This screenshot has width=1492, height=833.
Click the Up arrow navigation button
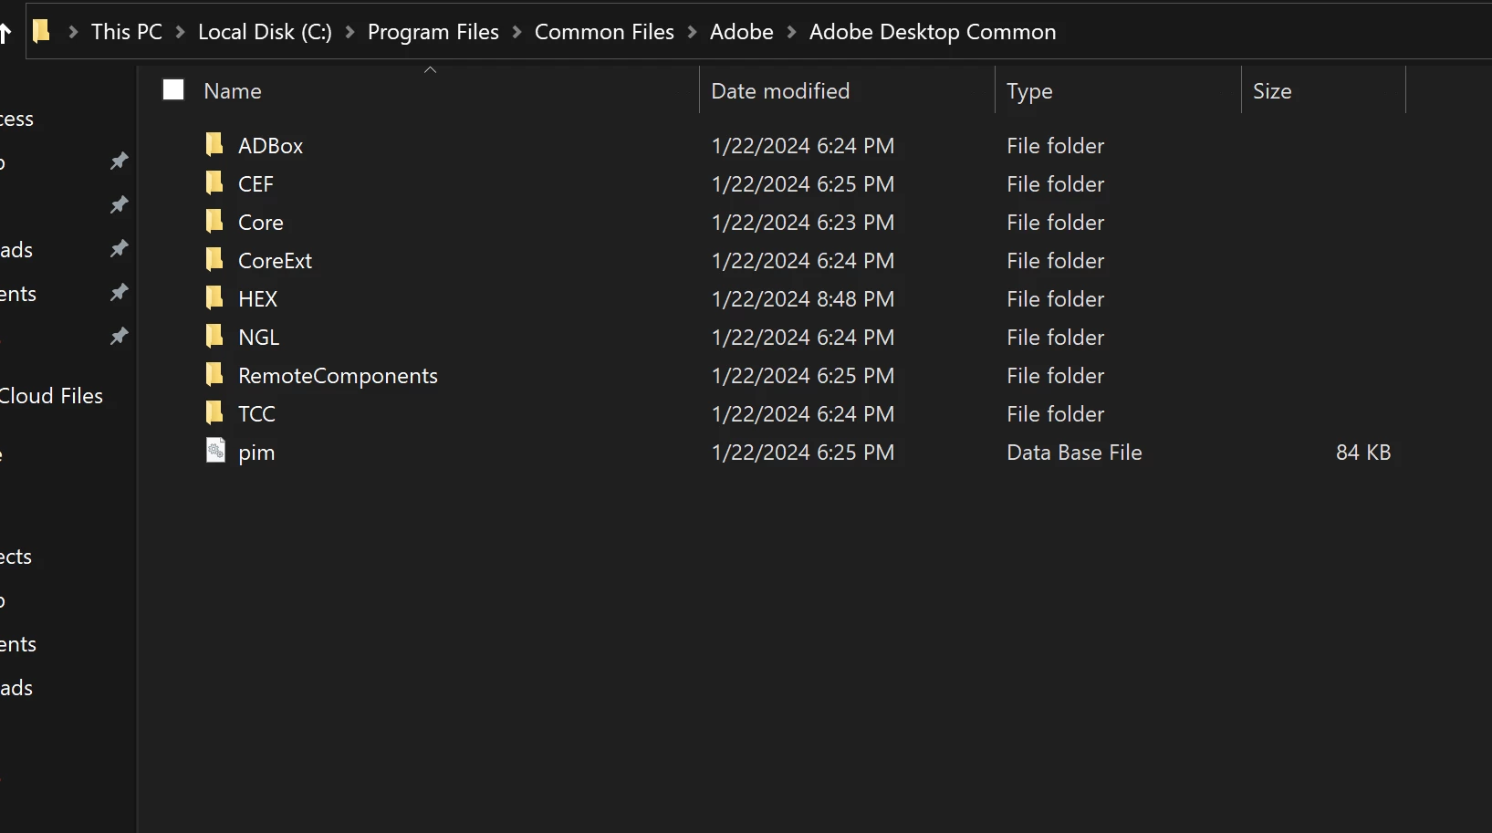[5, 34]
